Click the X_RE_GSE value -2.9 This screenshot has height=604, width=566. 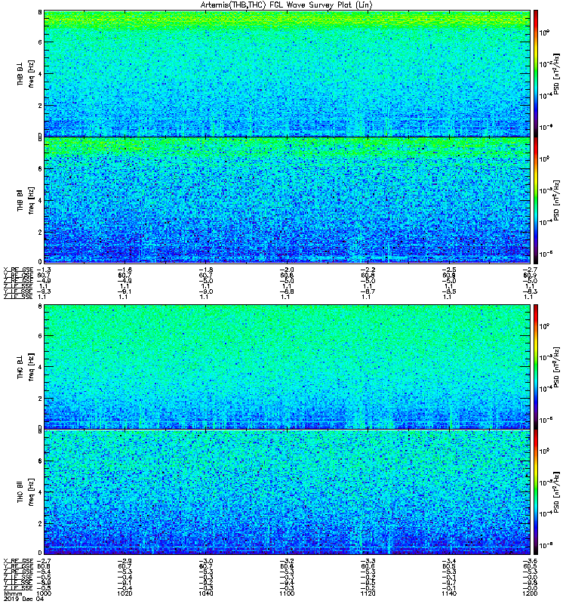click(125, 561)
